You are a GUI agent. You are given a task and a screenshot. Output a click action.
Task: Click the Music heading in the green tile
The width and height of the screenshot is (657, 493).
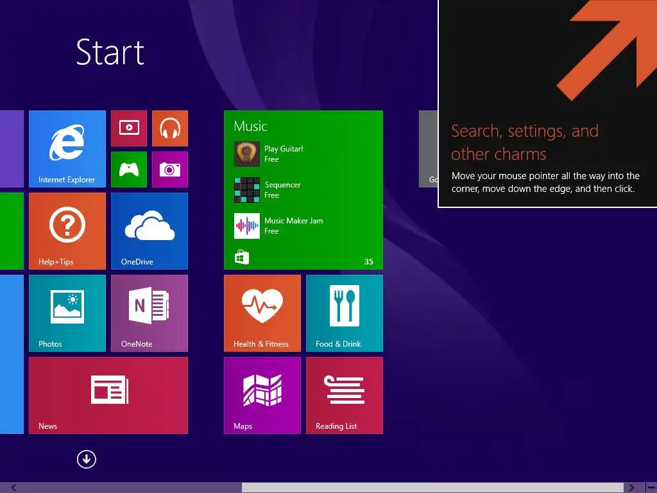[251, 126]
